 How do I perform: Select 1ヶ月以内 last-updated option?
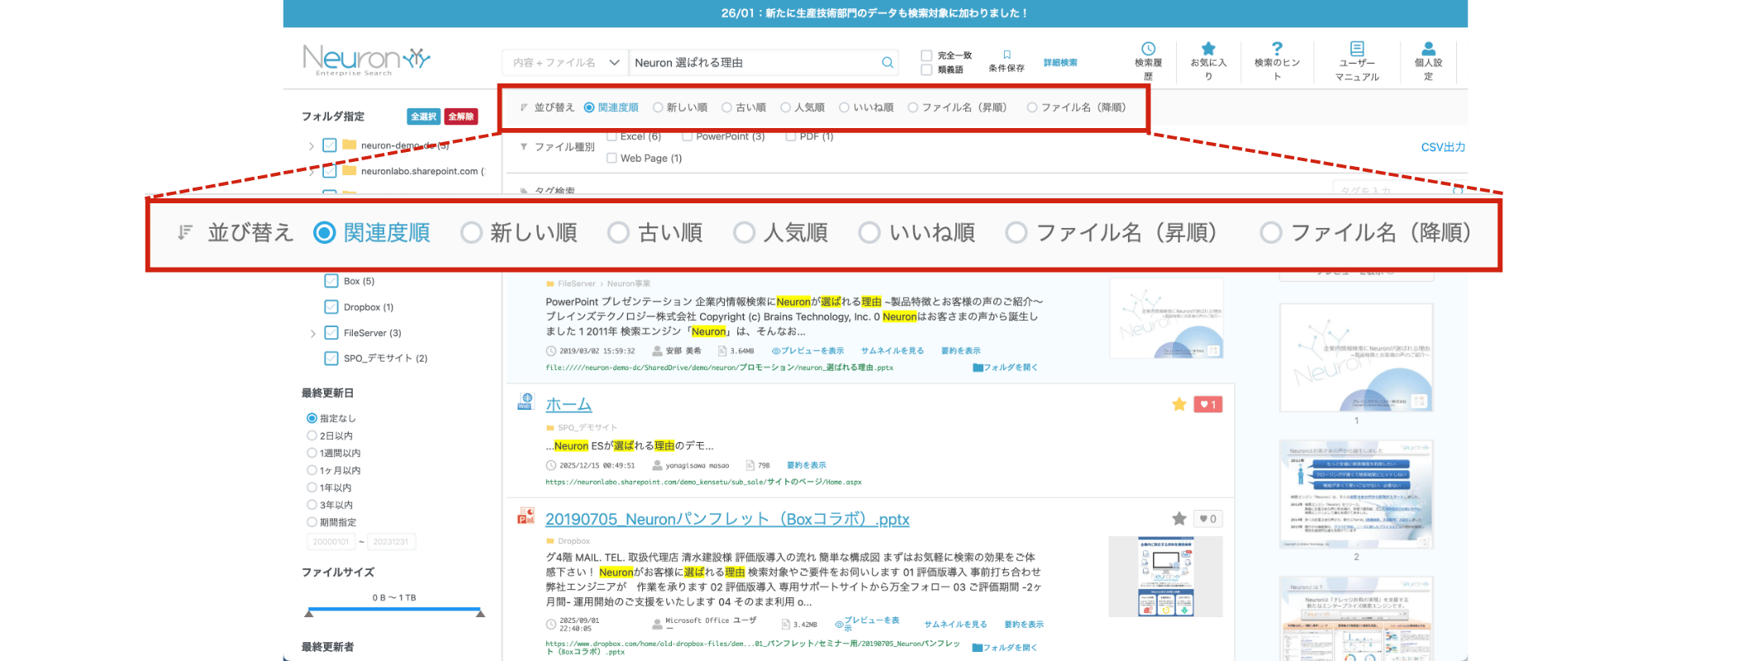click(312, 470)
